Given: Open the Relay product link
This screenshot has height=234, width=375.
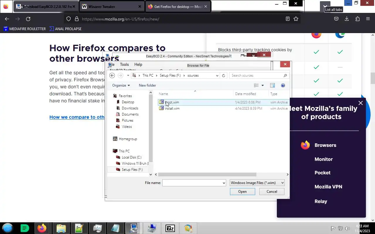Looking at the screenshot, I should 321,201.
